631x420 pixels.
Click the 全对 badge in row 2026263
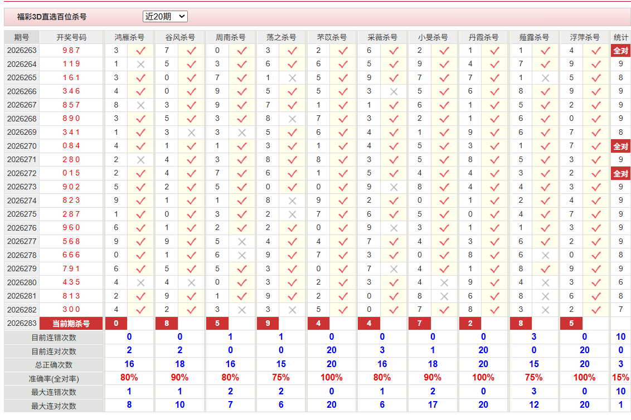point(620,51)
